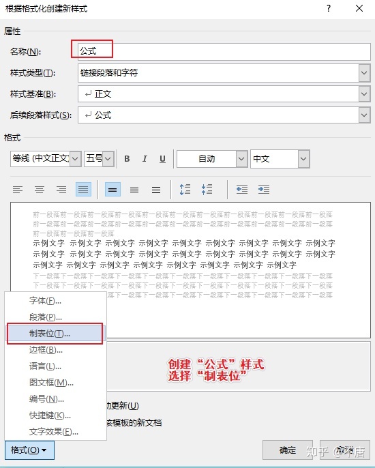
Task: Open font name dropdown 等线
Action: coord(76,158)
